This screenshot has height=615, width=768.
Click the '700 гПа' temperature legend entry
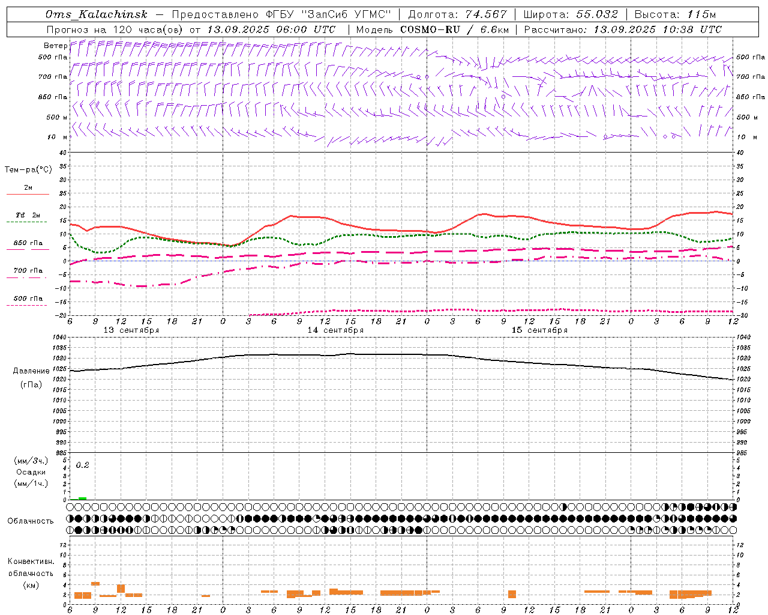[x=28, y=270]
